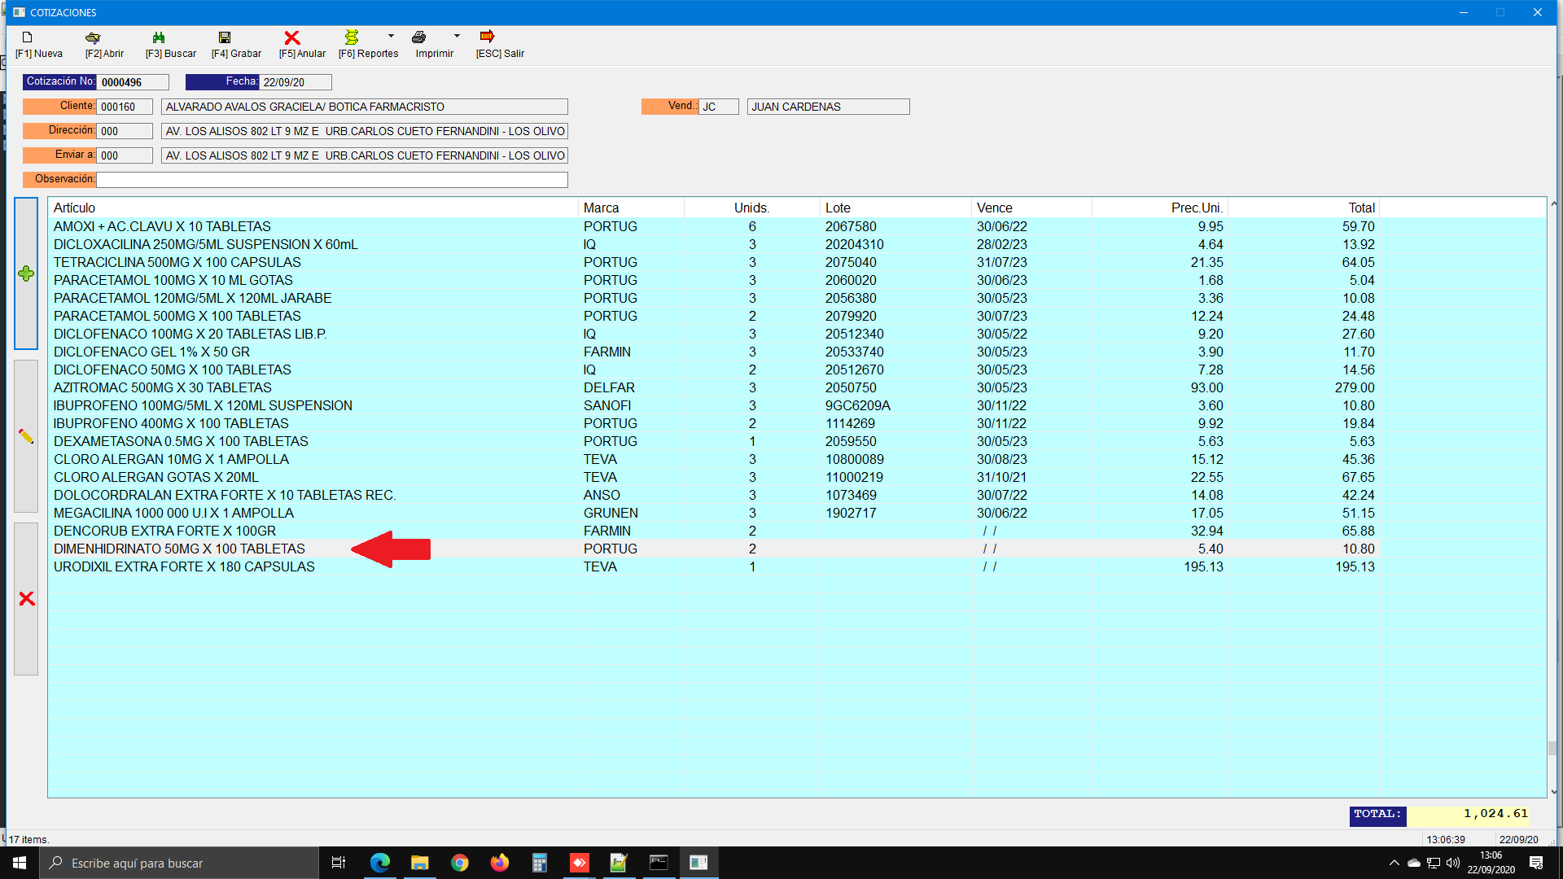Click the Cliente code field 000160
Viewport: 1563px width, 879px height.
[x=125, y=107]
